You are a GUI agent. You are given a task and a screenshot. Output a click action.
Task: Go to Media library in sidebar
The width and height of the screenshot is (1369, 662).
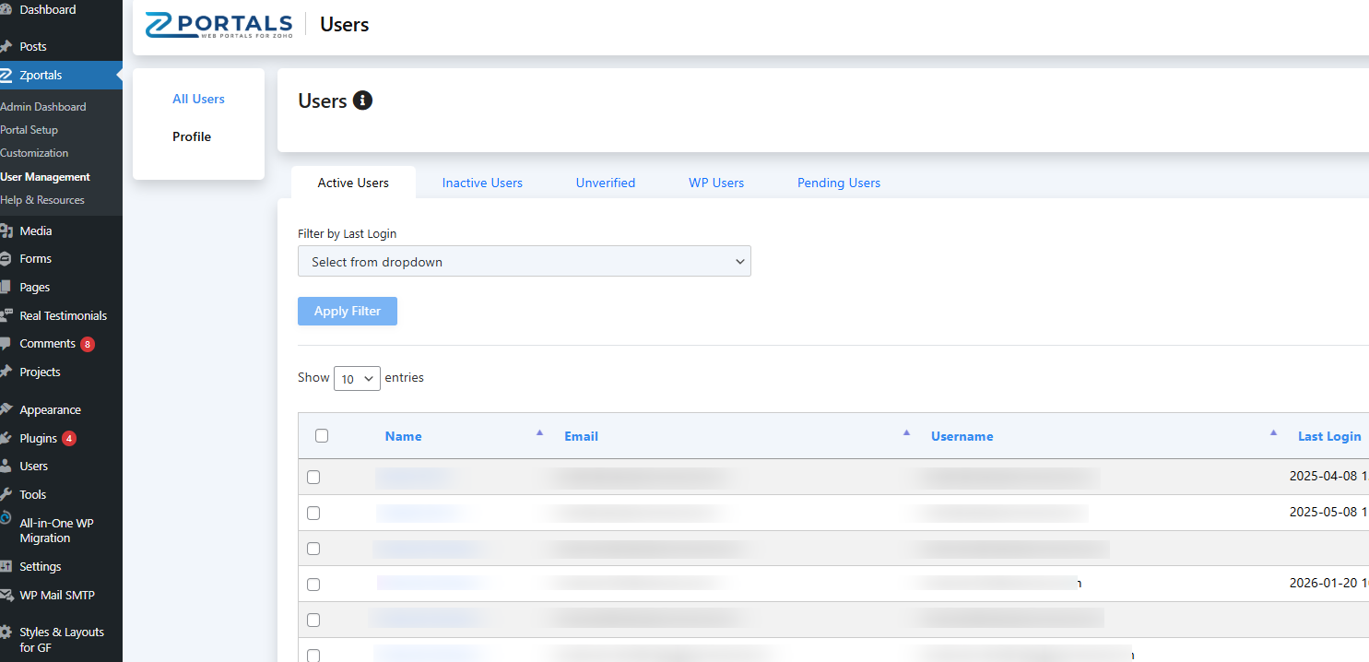click(36, 231)
